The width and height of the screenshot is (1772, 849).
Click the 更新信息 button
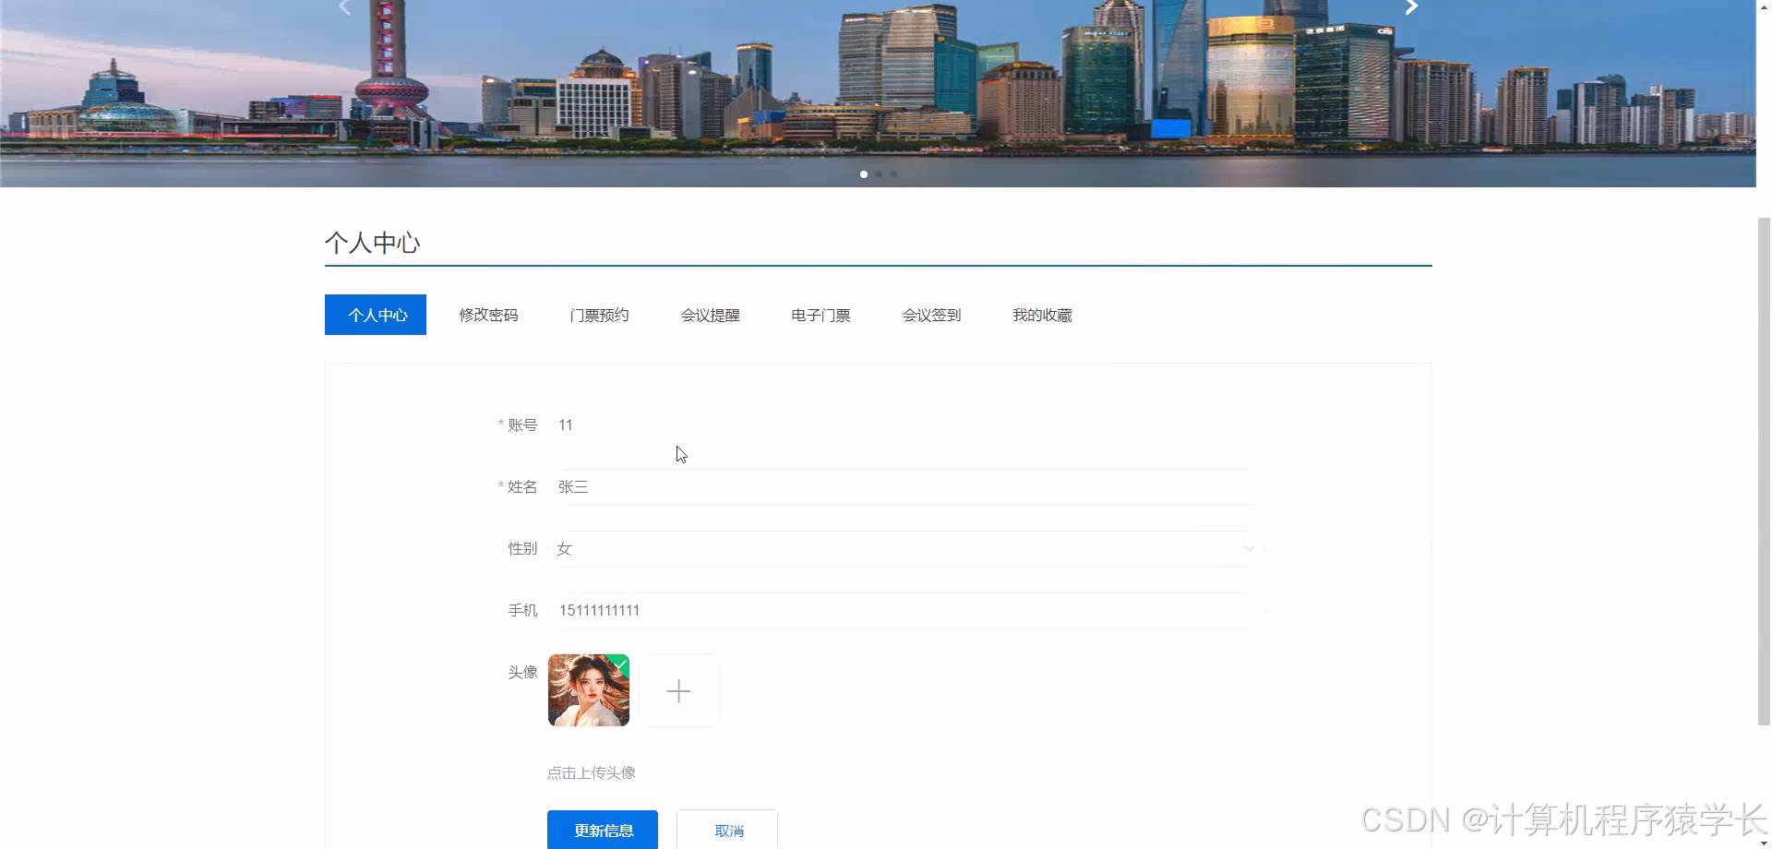[x=603, y=830]
